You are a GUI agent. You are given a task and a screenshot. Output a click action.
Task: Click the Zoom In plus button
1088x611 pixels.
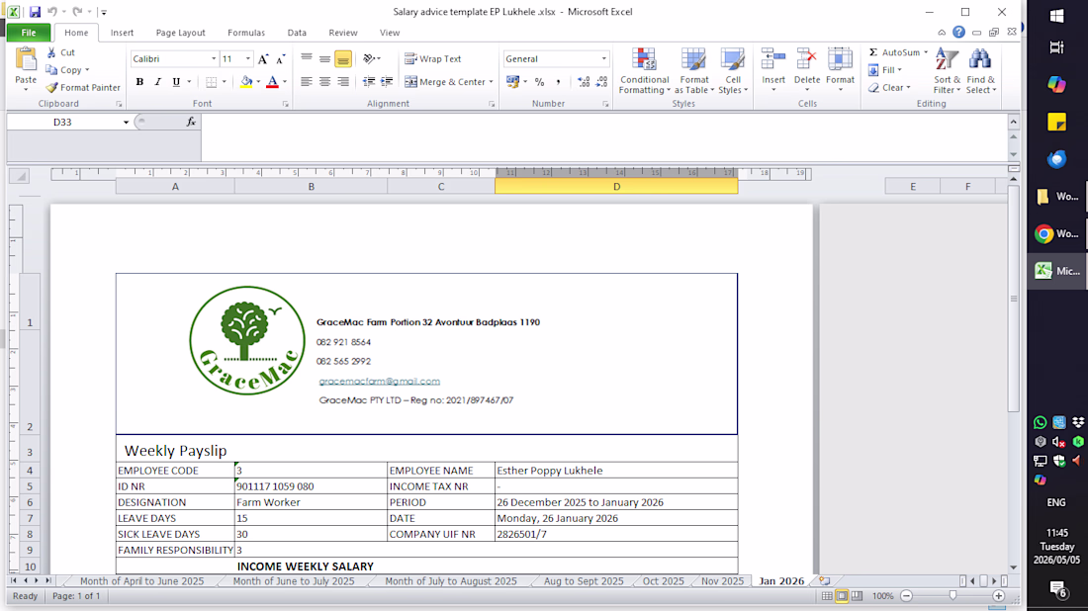point(999,596)
